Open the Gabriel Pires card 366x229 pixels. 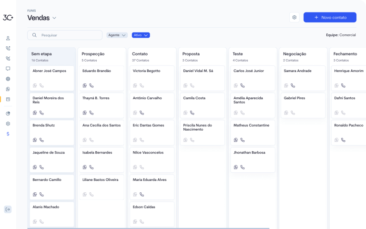point(303,105)
